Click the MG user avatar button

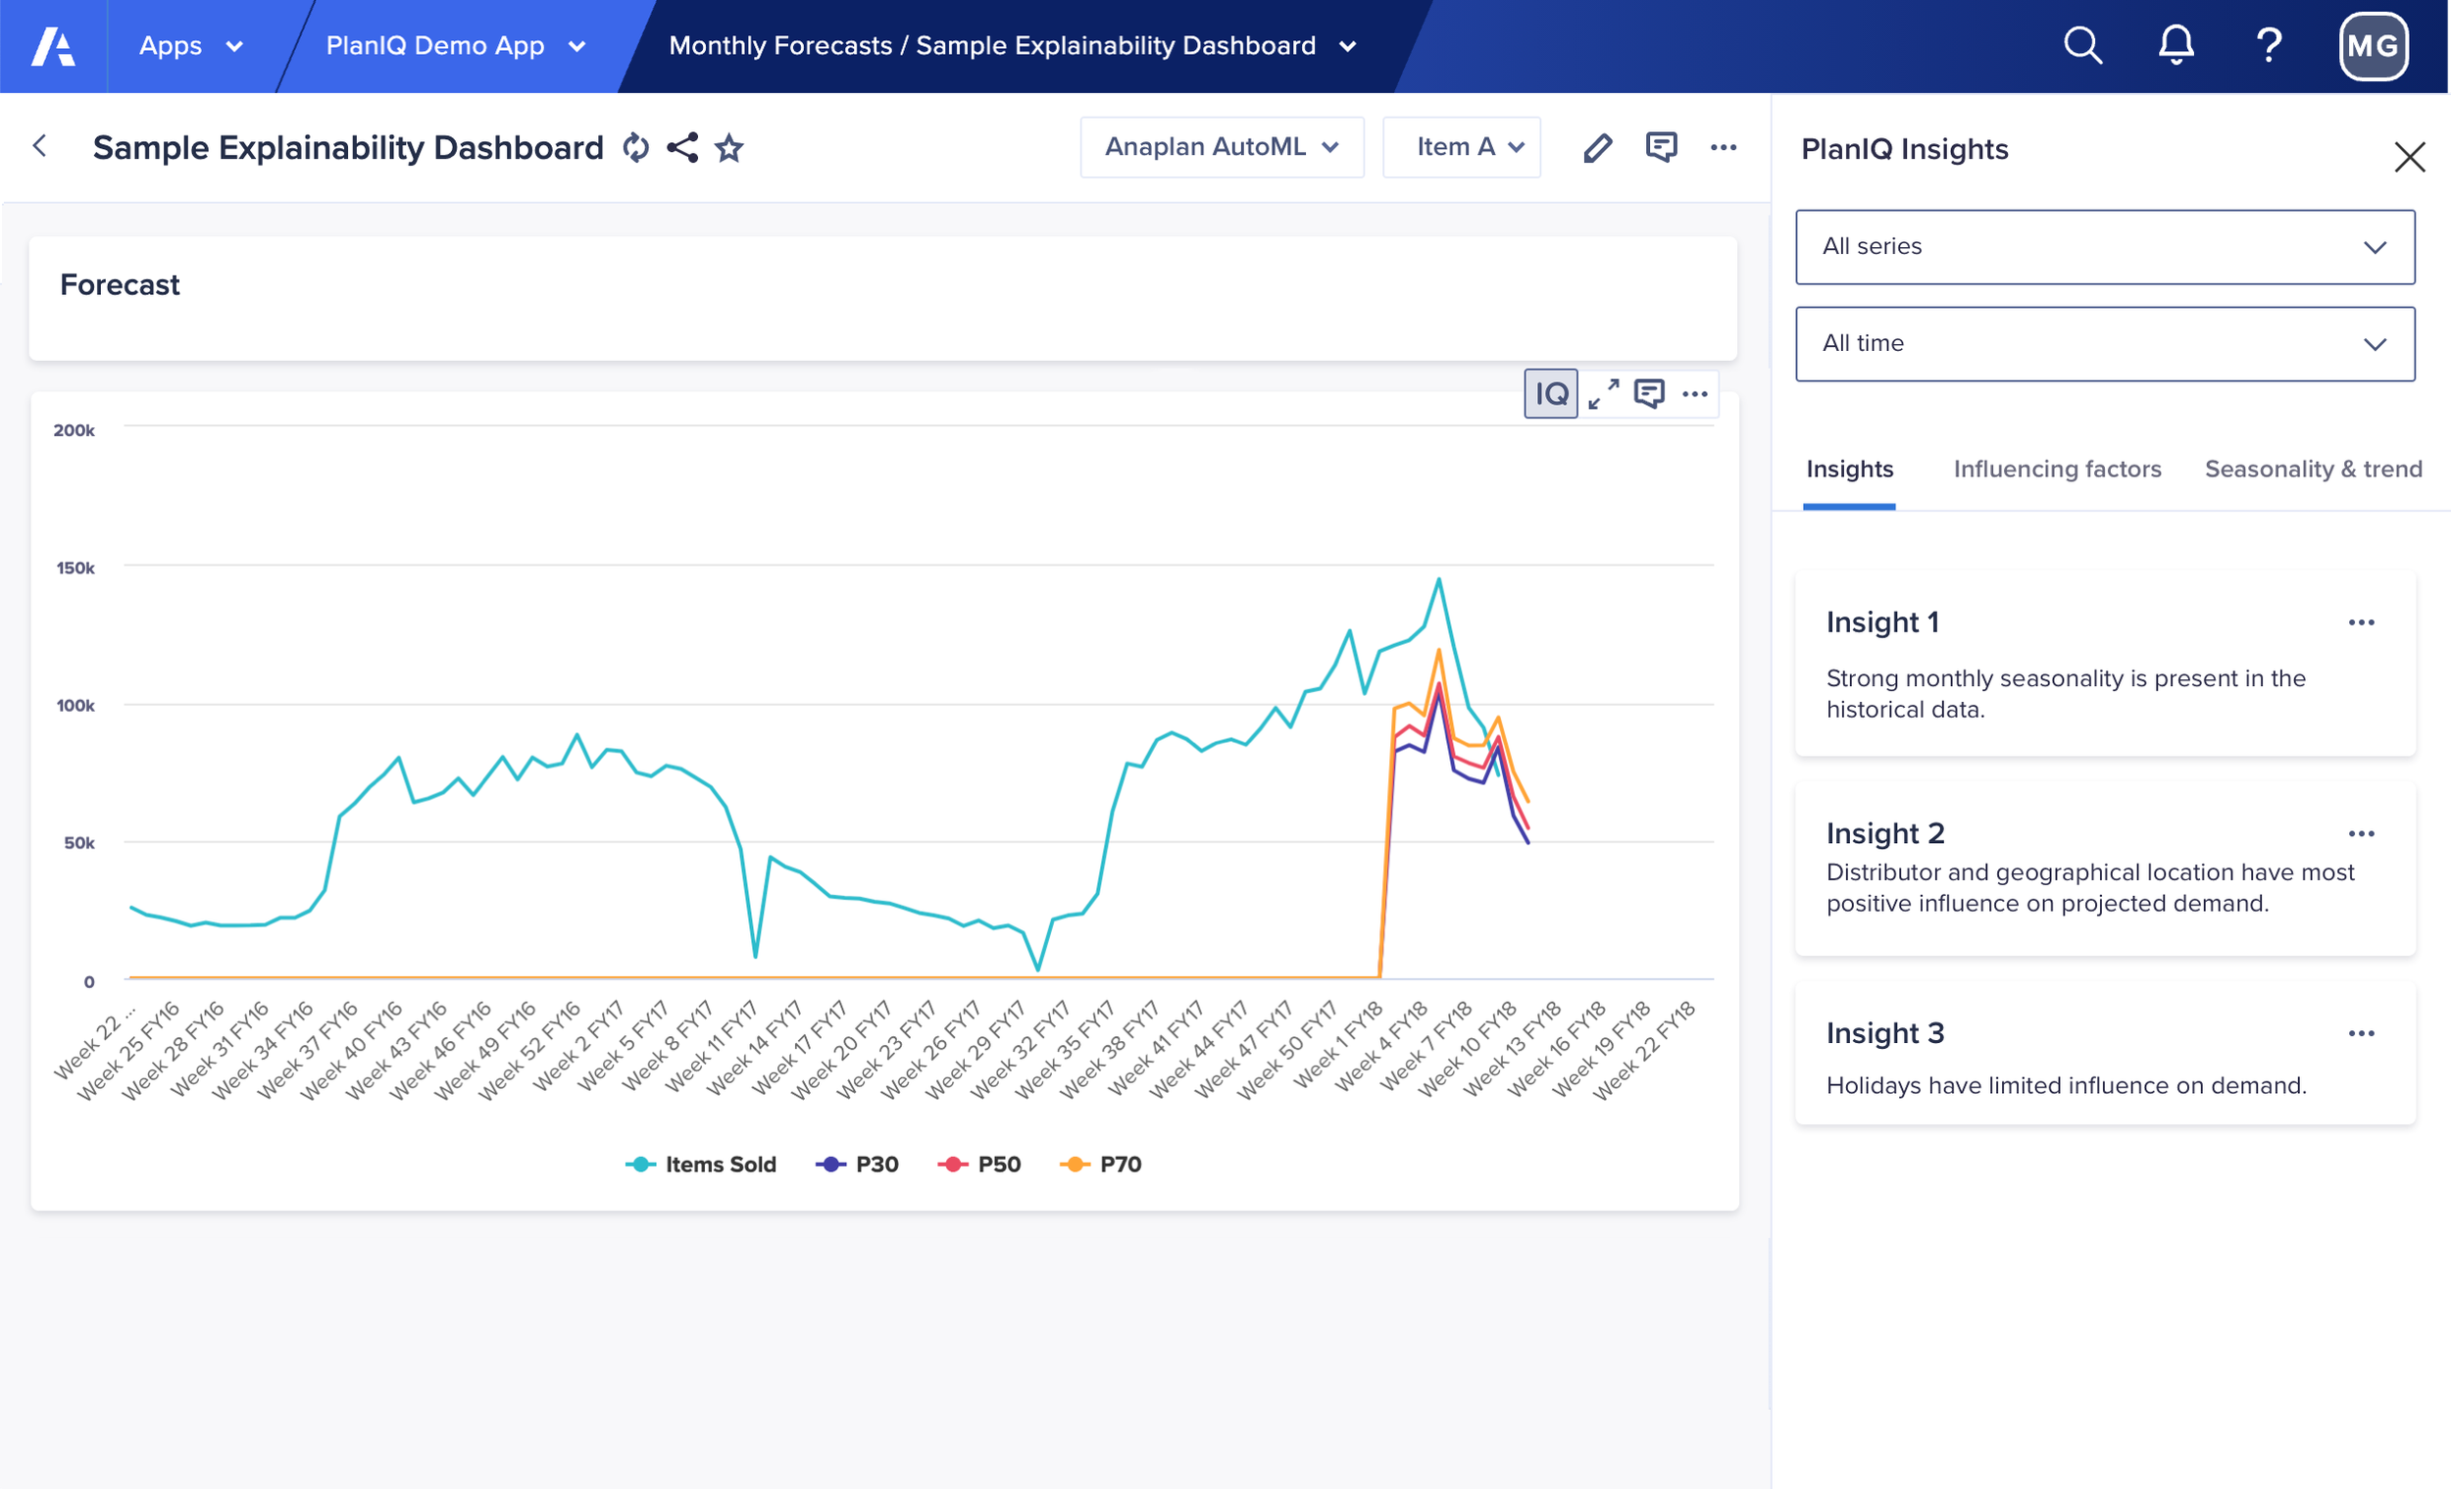coord(2374,46)
